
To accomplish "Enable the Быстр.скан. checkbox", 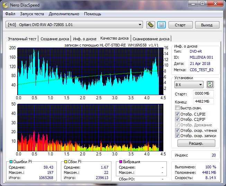I will [178, 108].
